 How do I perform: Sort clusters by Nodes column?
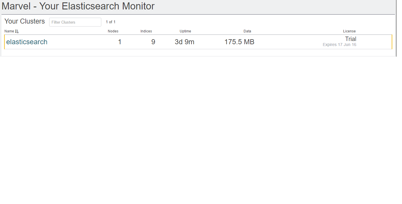(113, 31)
